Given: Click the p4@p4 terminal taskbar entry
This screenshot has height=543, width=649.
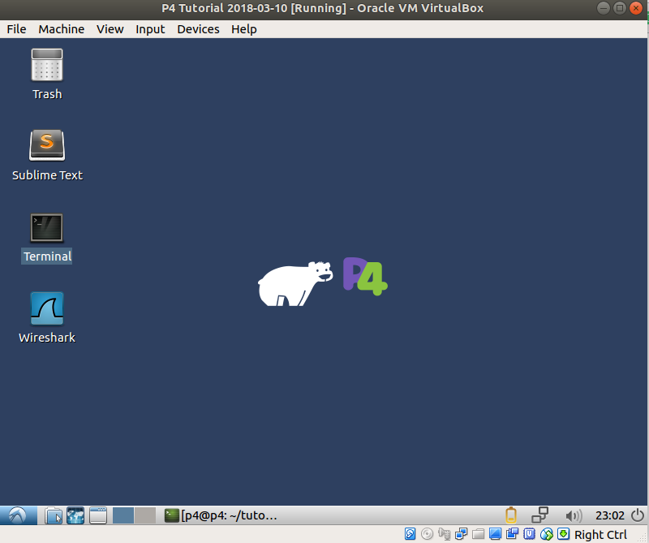Looking at the screenshot, I should pyautogui.click(x=219, y=515).
